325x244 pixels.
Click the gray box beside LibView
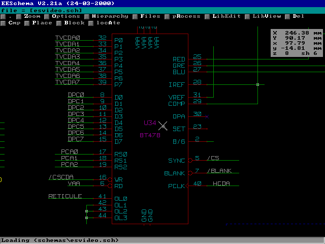pos(247,17)
